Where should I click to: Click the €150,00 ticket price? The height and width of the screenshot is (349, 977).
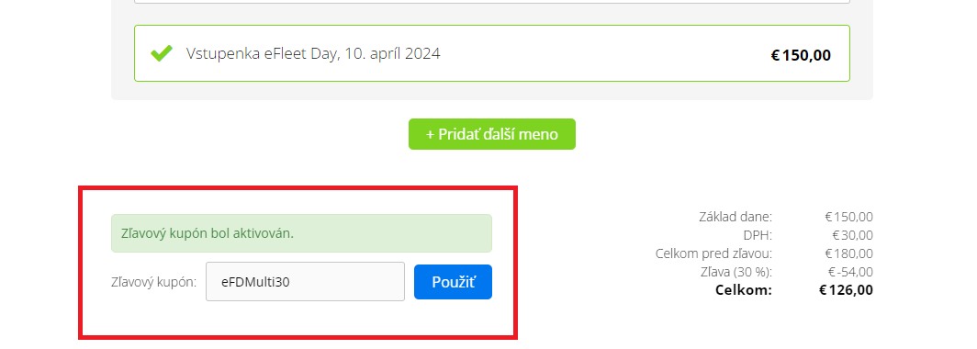tap(801, 55)
